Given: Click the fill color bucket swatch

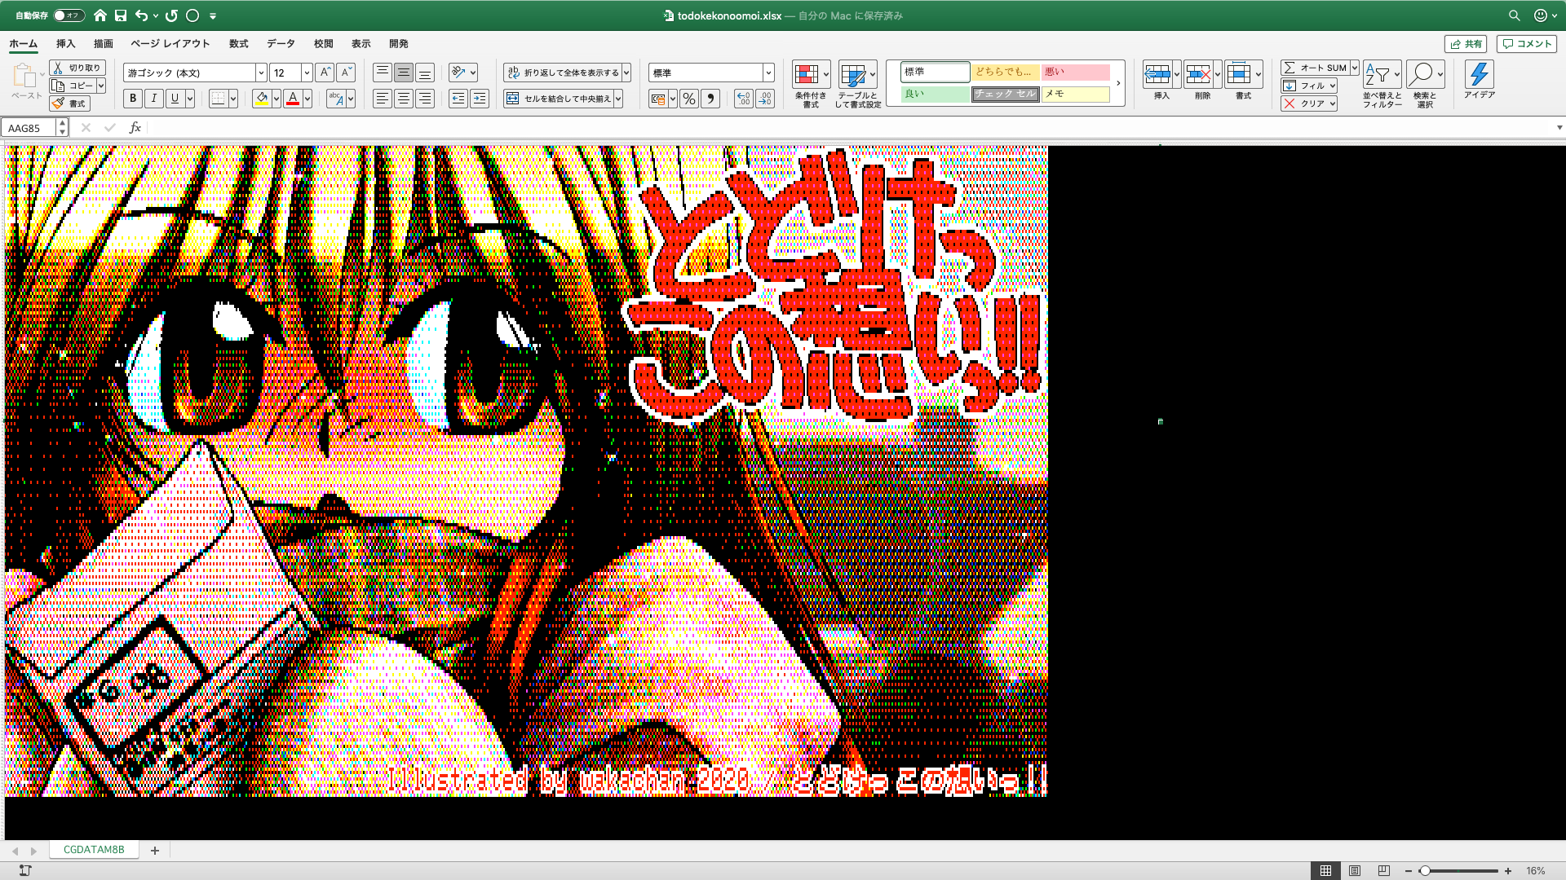Looking at the screenshot, I should pos(262,99).
